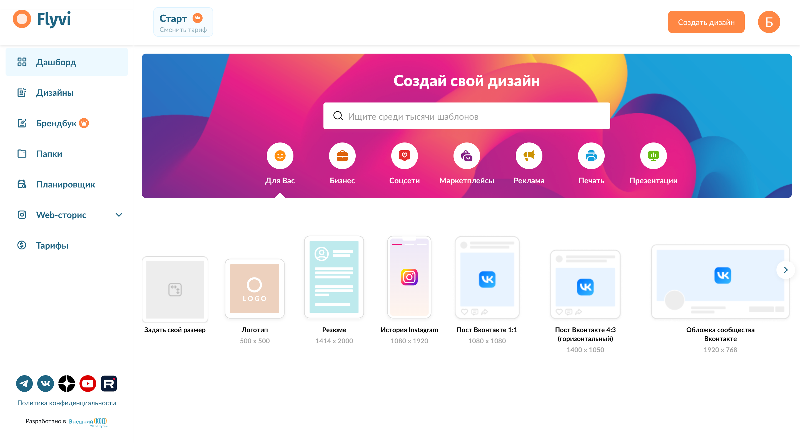Click the 1080 x 1920 size text
Image resolution: width=800 pixels, height=443 pixels.
pyautogui.click(x=409, y=341)
